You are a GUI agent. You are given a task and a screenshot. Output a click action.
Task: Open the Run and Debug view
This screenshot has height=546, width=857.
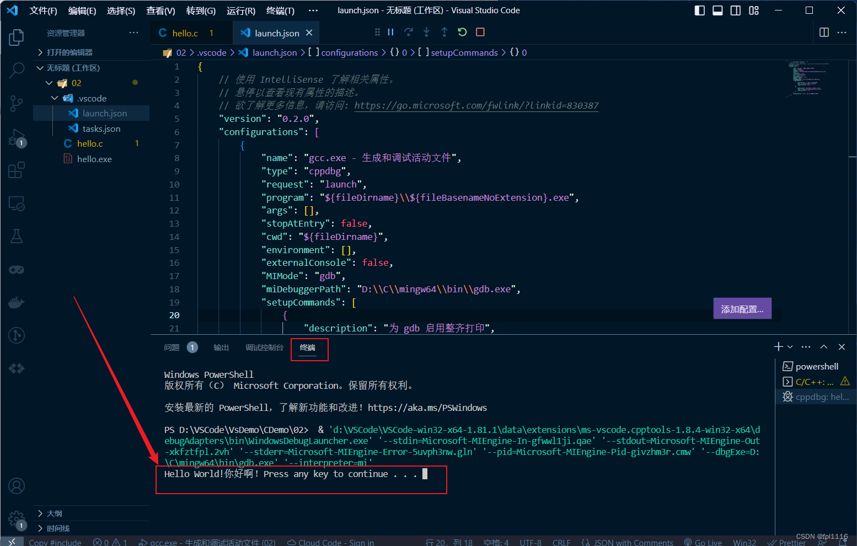click(x=17, y=137)
